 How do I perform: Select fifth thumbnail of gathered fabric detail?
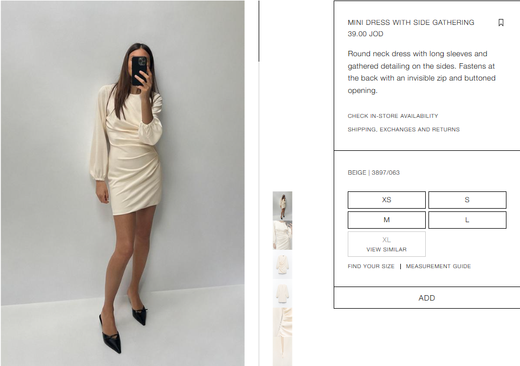click(x=283, y=322)
